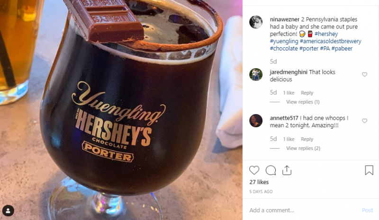Like jaredmenghini's comment heart

click(364, 74)
